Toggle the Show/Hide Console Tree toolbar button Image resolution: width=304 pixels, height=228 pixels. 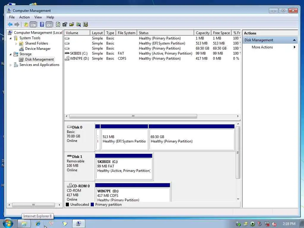pos(33,24)
